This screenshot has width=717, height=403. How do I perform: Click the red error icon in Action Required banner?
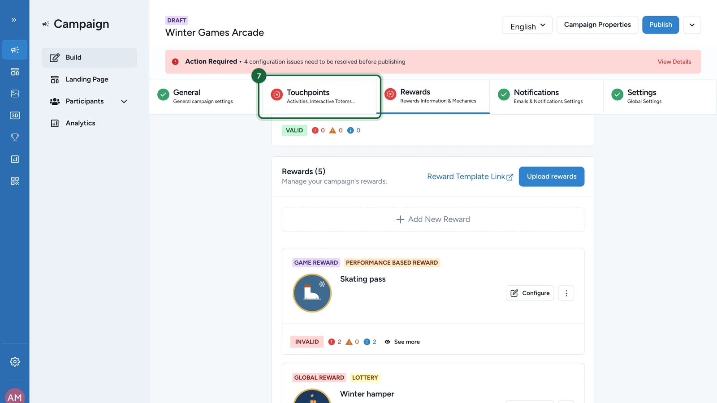[x=175, y=62]
